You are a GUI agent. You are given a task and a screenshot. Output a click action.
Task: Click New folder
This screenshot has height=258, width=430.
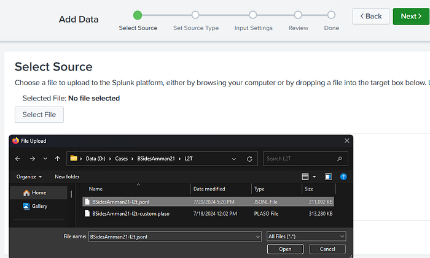click(x=67, y=176)
